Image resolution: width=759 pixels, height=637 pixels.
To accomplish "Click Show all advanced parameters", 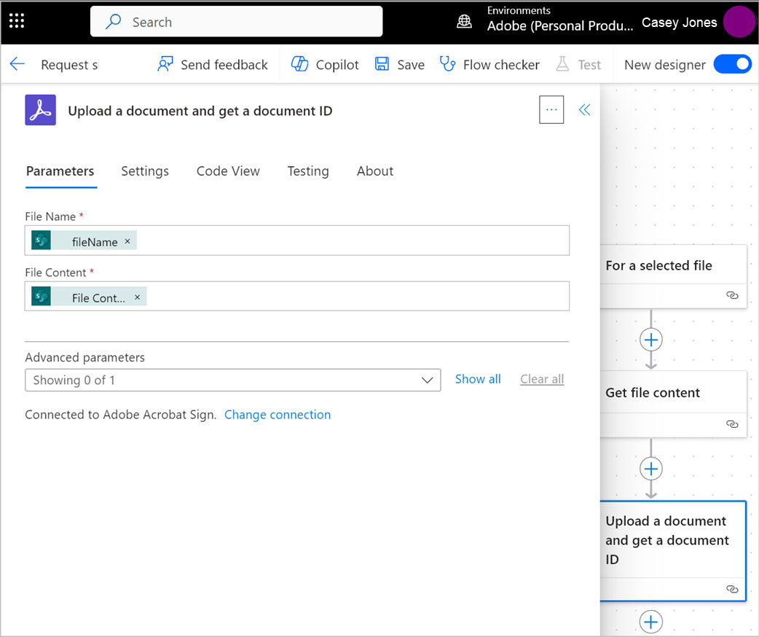I will [x=478, y=379].
